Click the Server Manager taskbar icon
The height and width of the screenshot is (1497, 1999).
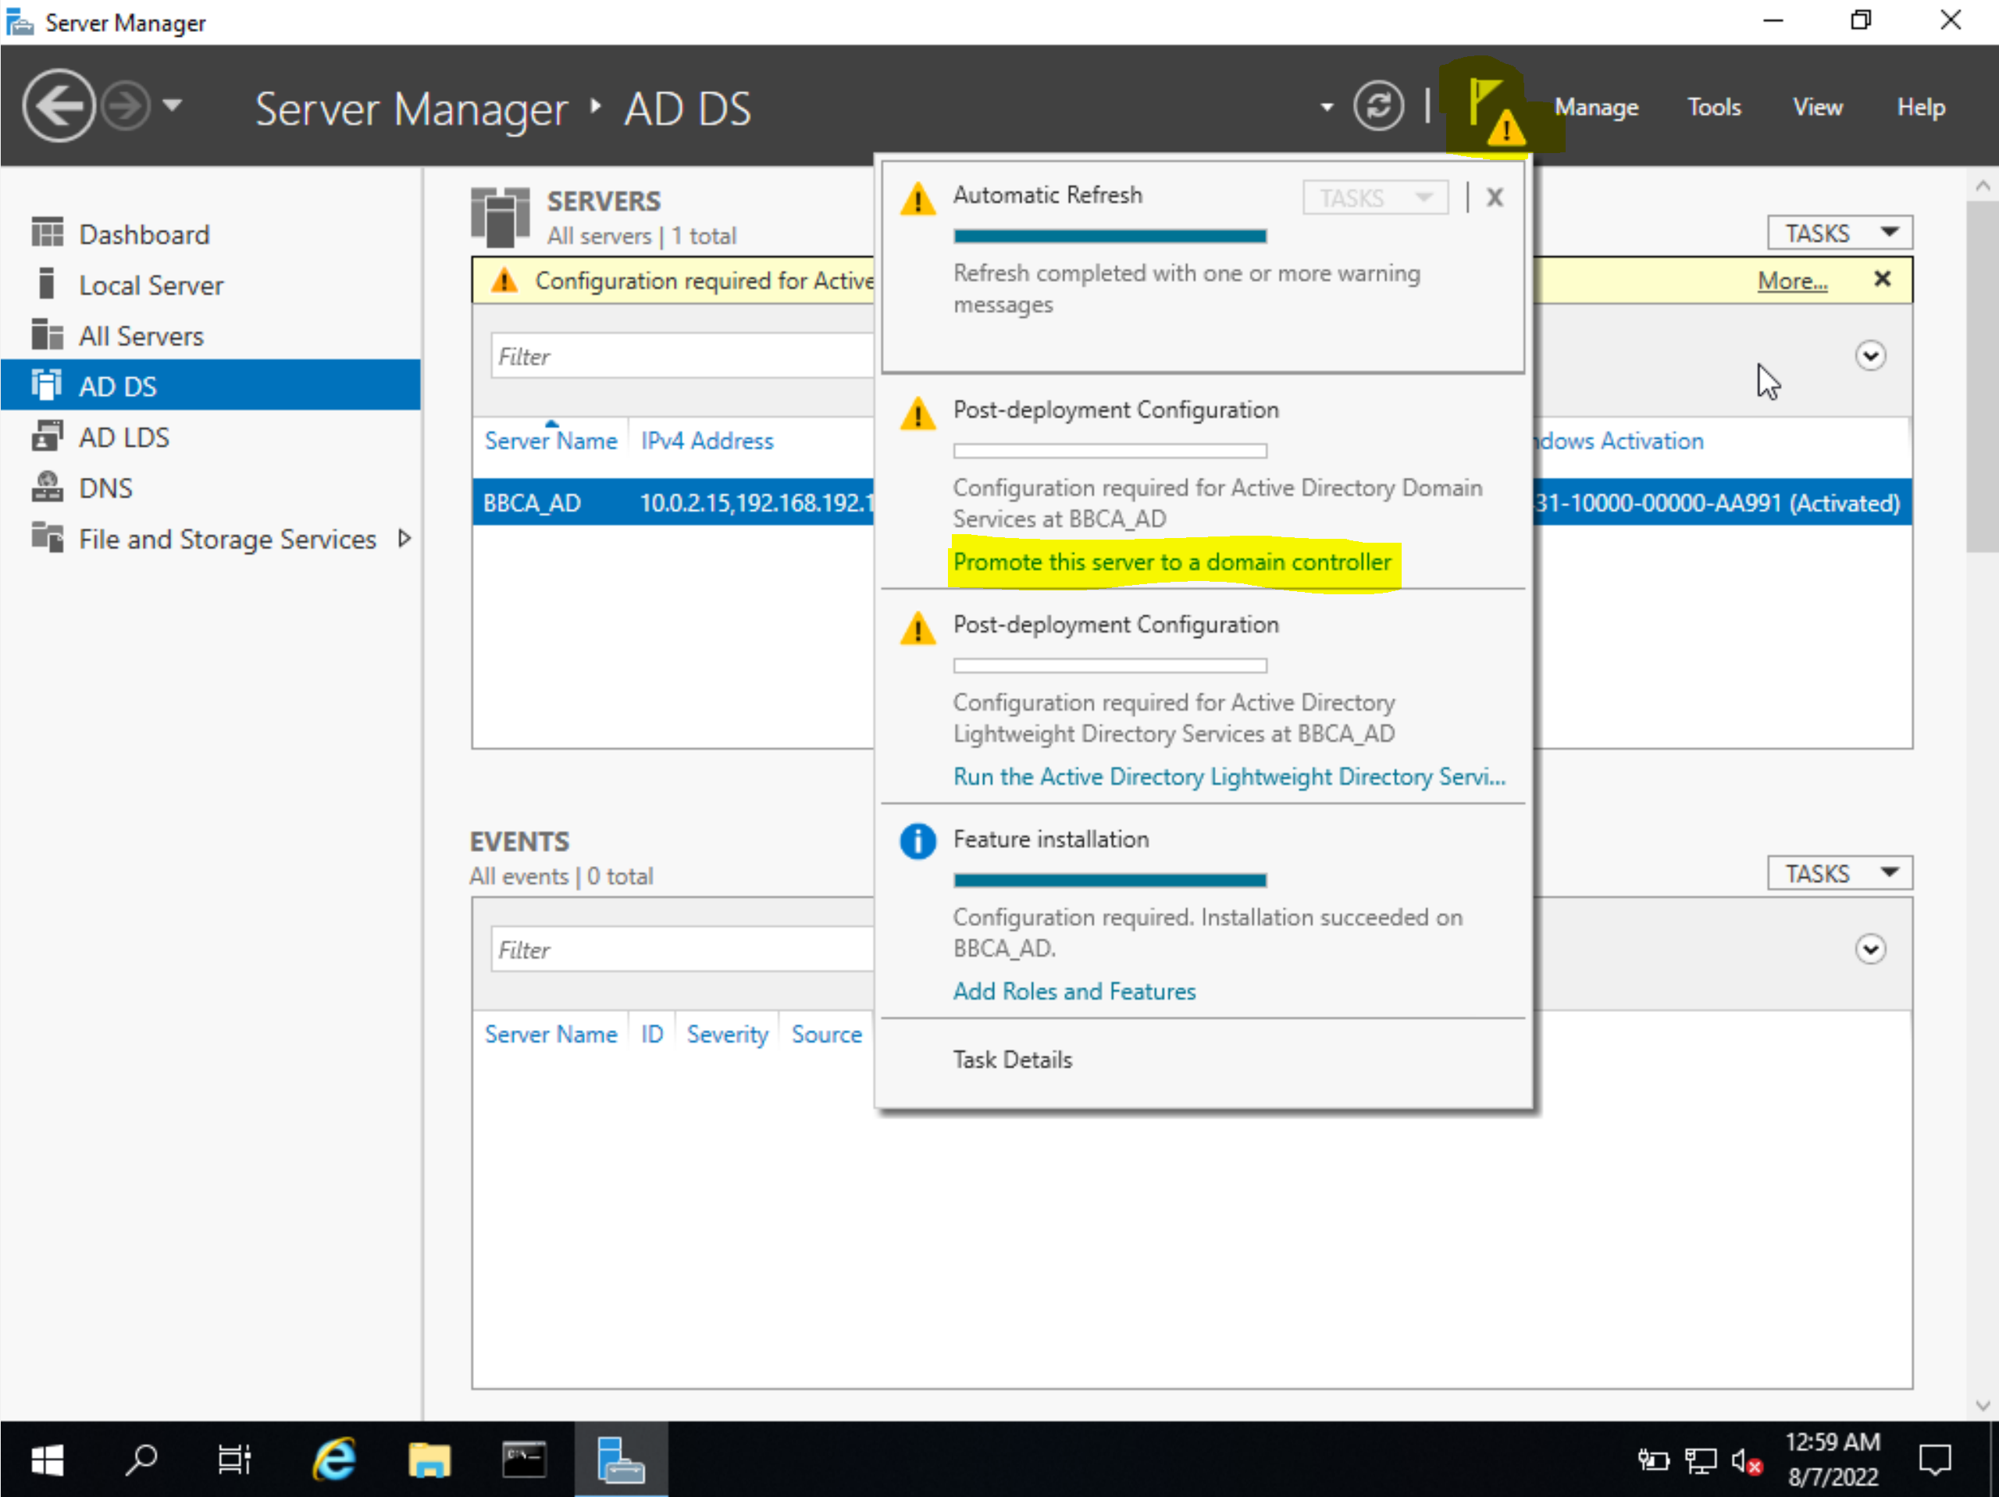pyautogui.click(x=621, y=1460)
